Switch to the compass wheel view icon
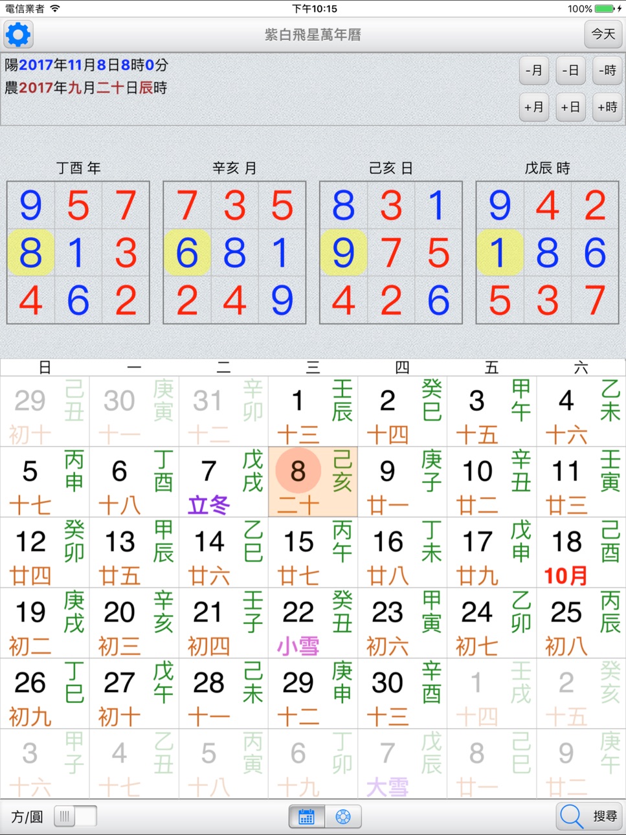 (x=343, y=817)
